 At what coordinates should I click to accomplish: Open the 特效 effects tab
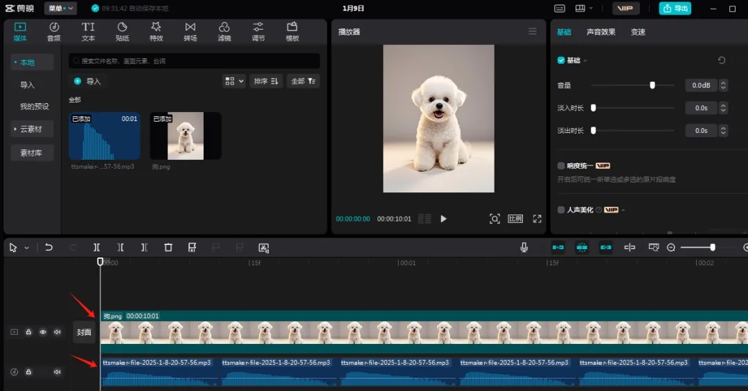(156, 32)
